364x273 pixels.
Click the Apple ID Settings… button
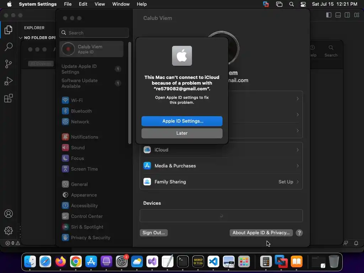[182, 121]
